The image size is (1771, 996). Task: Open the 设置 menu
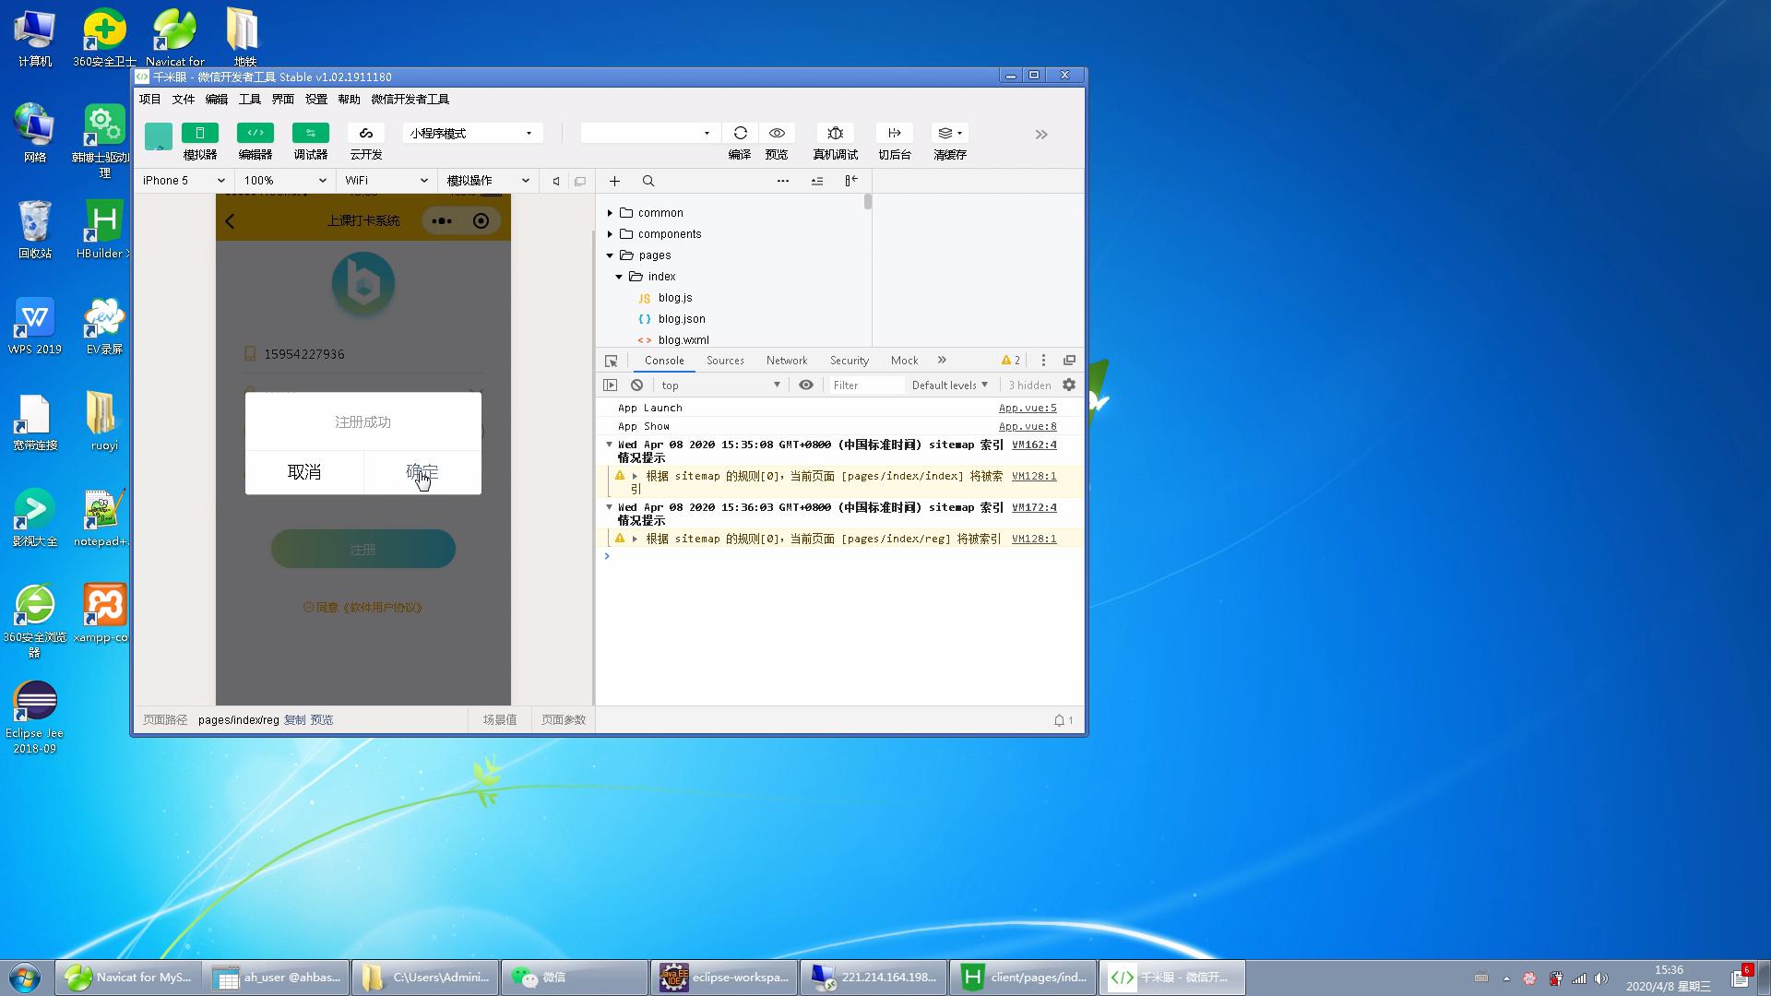click(316, 100)
